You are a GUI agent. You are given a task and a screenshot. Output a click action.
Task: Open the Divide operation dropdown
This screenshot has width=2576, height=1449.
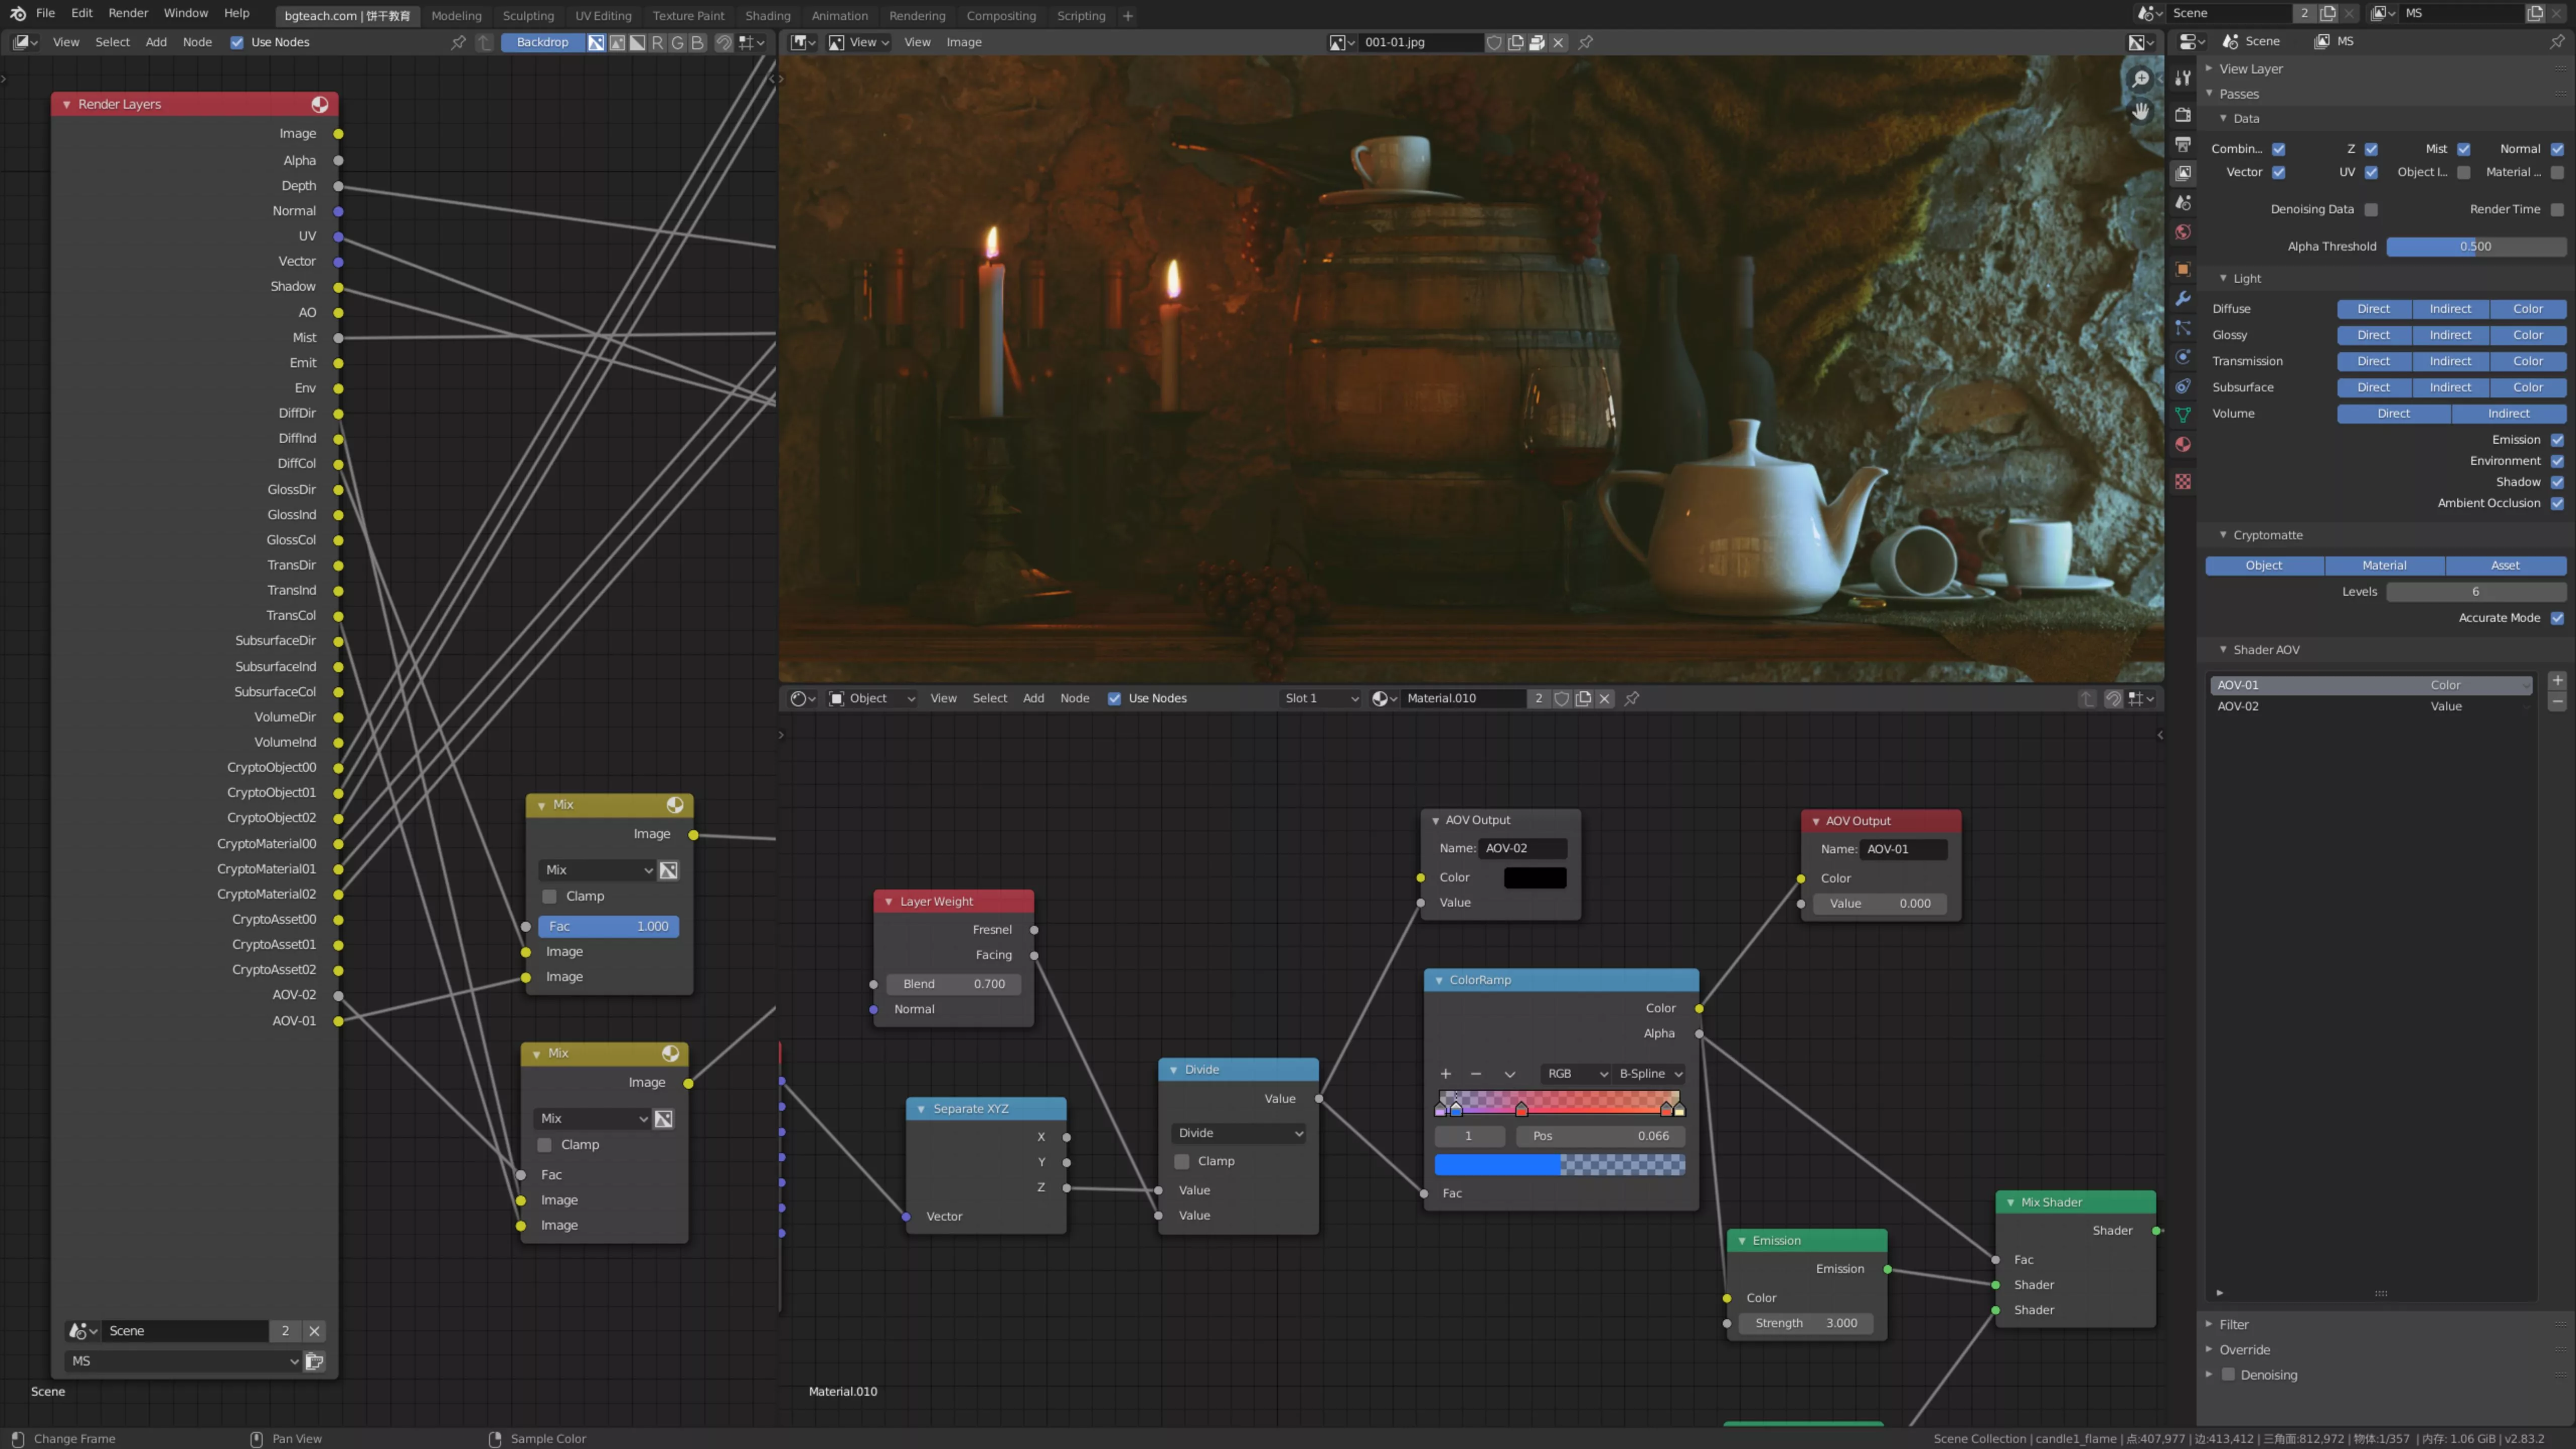[1238, 1133]
